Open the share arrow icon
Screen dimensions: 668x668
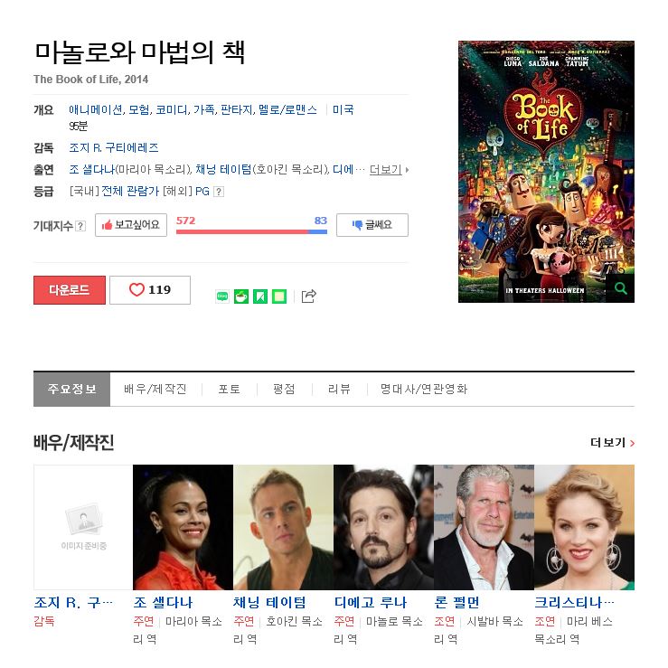point(309,296)
